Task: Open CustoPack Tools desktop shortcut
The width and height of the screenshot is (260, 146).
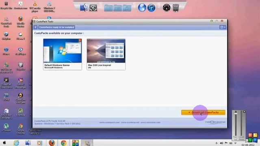Action: [6, 22]
